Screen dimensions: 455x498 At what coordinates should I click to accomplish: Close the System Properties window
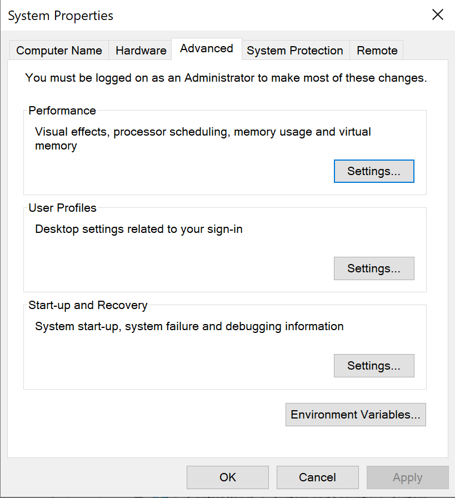coord(437,15)
